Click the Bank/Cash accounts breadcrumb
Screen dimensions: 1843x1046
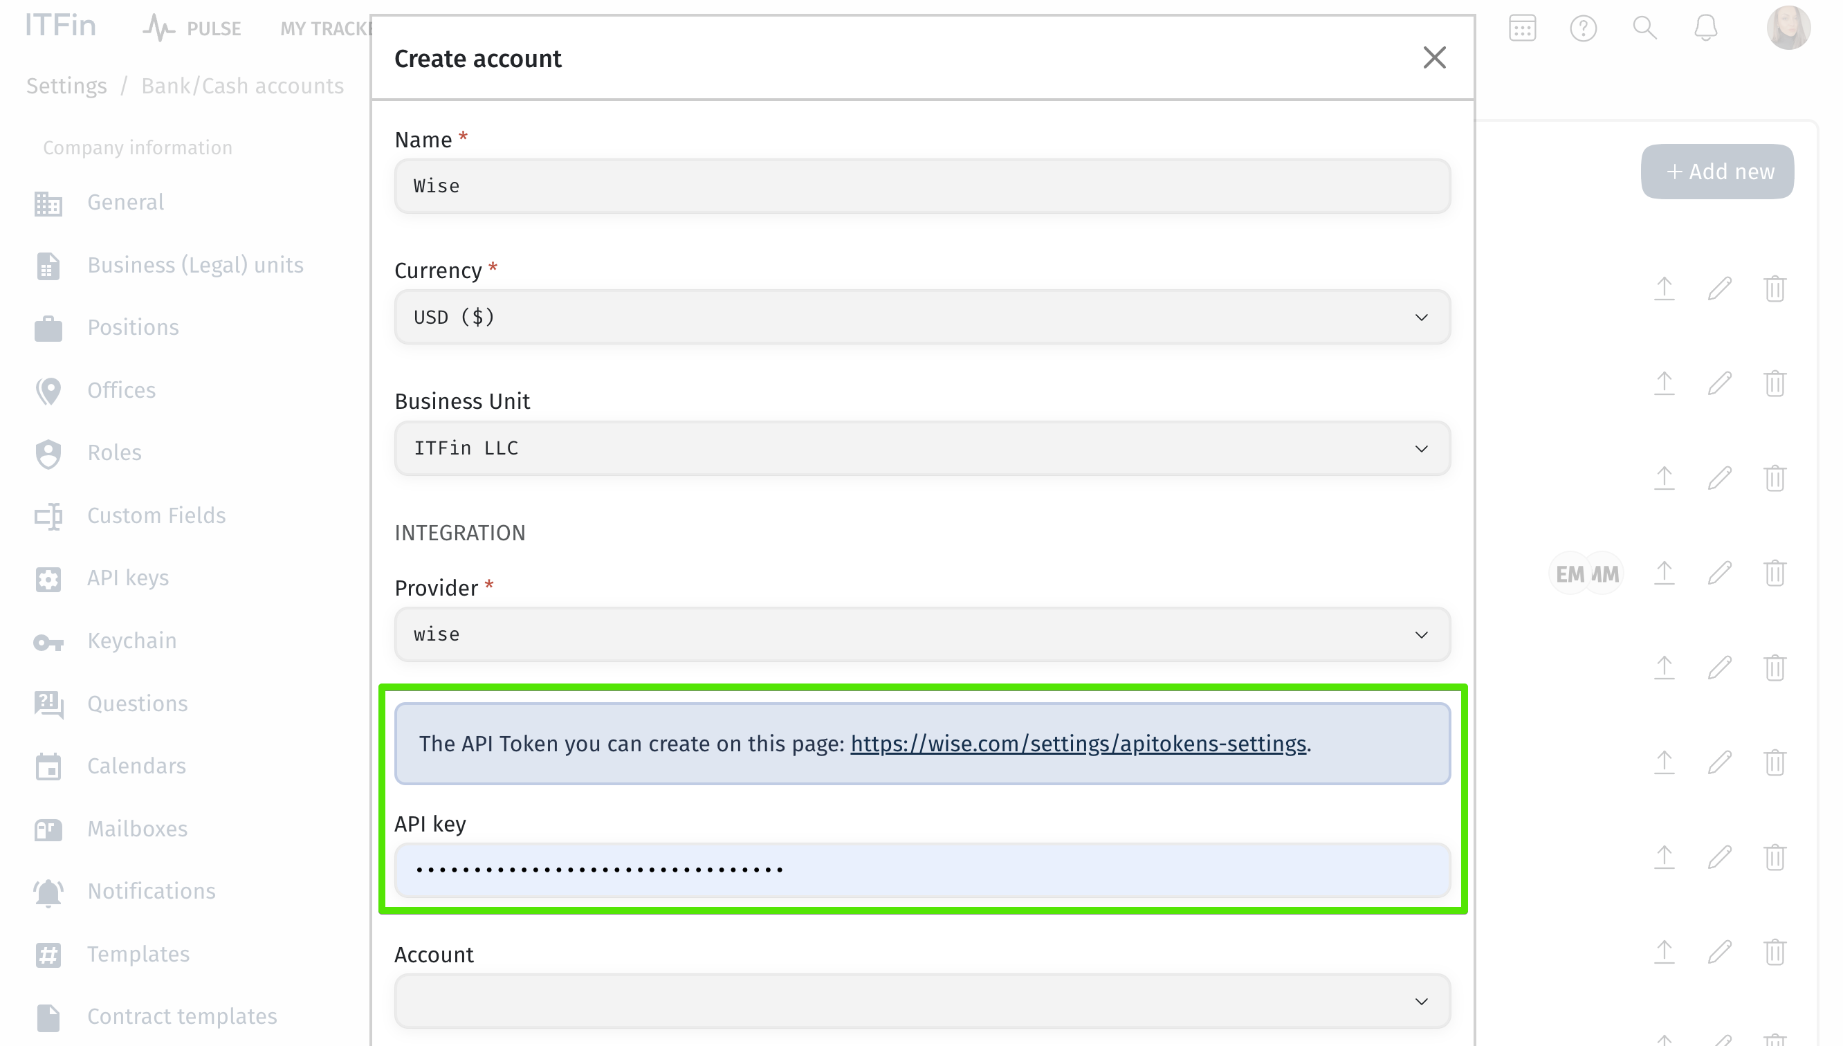(242, 86)
